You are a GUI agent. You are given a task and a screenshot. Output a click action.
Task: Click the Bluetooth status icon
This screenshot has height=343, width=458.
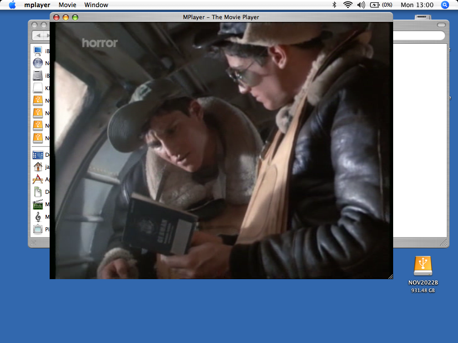coord(335,5)
